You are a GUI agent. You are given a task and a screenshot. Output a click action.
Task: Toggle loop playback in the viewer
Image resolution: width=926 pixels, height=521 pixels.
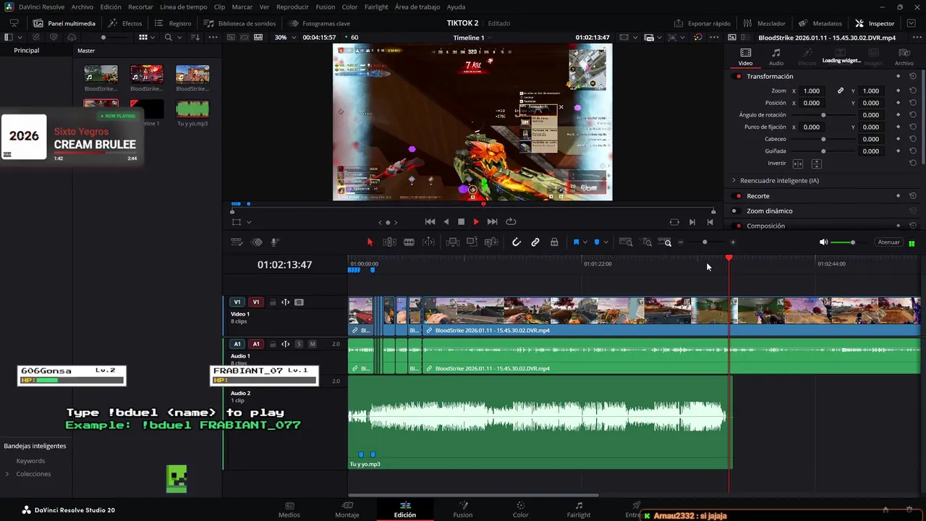(511, 222)
